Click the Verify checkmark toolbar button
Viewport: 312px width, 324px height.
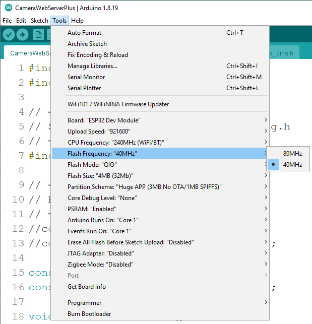pyautogui.click(x=9, y=34)
